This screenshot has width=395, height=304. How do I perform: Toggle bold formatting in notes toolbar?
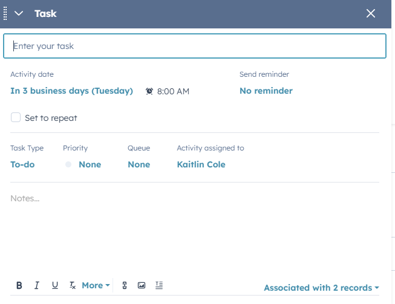pos(19,285)
